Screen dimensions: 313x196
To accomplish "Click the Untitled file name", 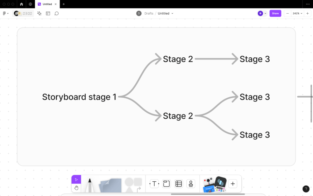I will point(163,13).
